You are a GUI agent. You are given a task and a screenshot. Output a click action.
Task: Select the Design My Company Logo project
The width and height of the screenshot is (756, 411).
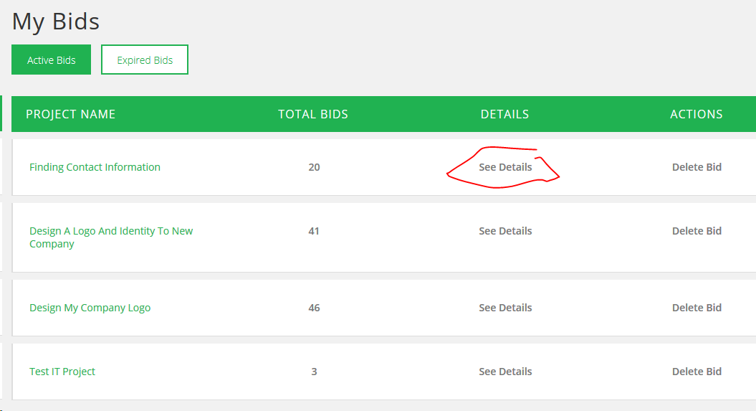[x=90, y=308]
